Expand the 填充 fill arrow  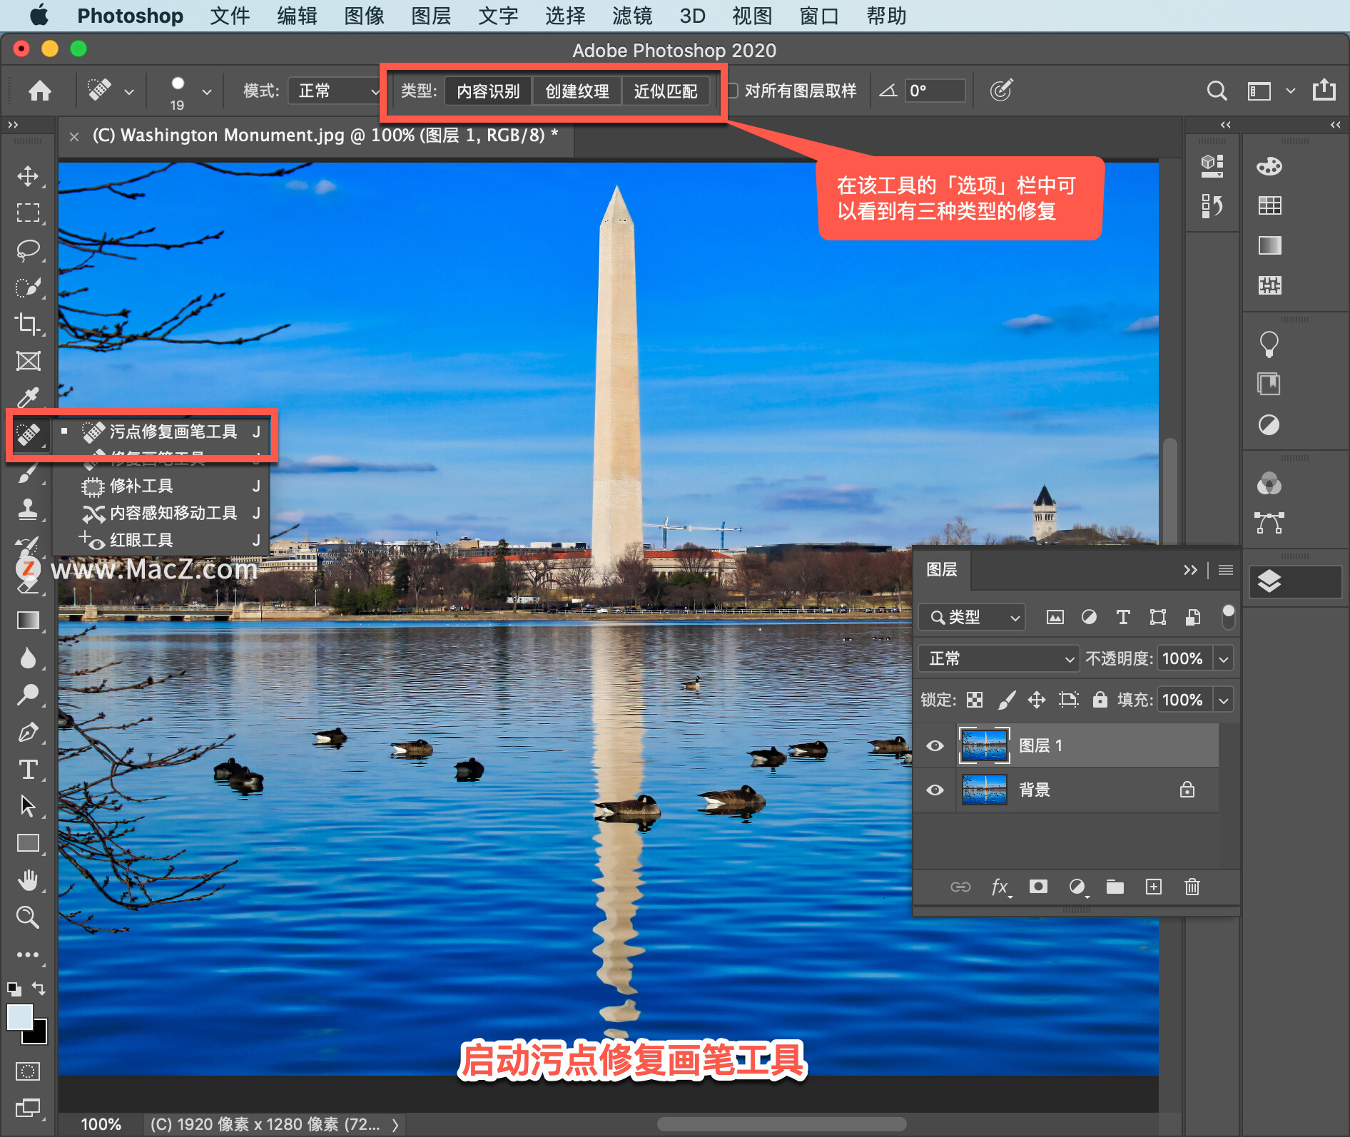pyautogui.click(x=1224, y=700)
